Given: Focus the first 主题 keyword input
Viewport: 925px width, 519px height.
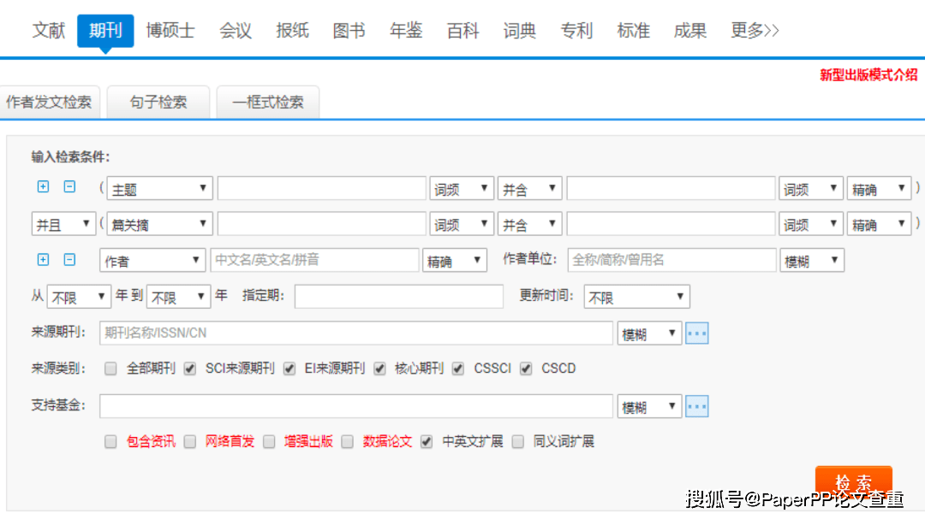Looking at the screenshot, I should coord(321,188).
